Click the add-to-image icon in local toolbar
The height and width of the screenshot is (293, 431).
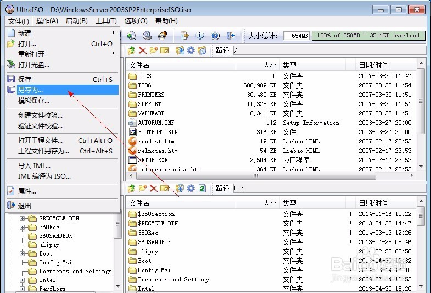(180, 189)
